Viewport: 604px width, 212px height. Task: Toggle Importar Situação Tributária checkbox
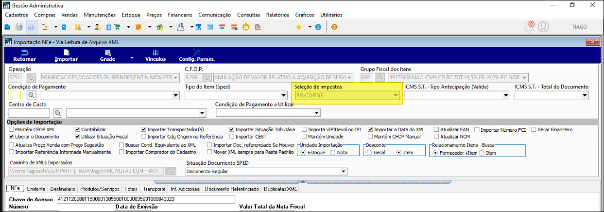(x=232, y=130)
